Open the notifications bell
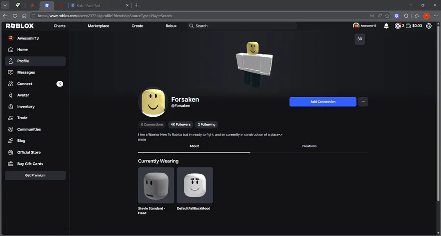The width and height of the screenshot is (441, 236). 386,26
